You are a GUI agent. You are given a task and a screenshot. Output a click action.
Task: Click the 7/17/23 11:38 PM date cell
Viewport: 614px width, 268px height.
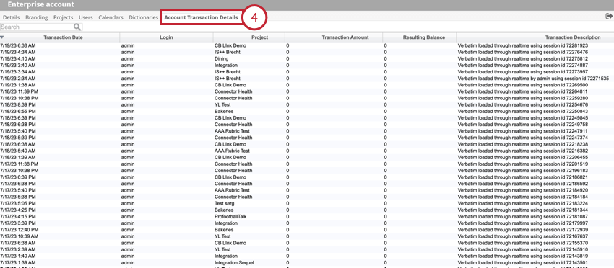coord(20,164)
